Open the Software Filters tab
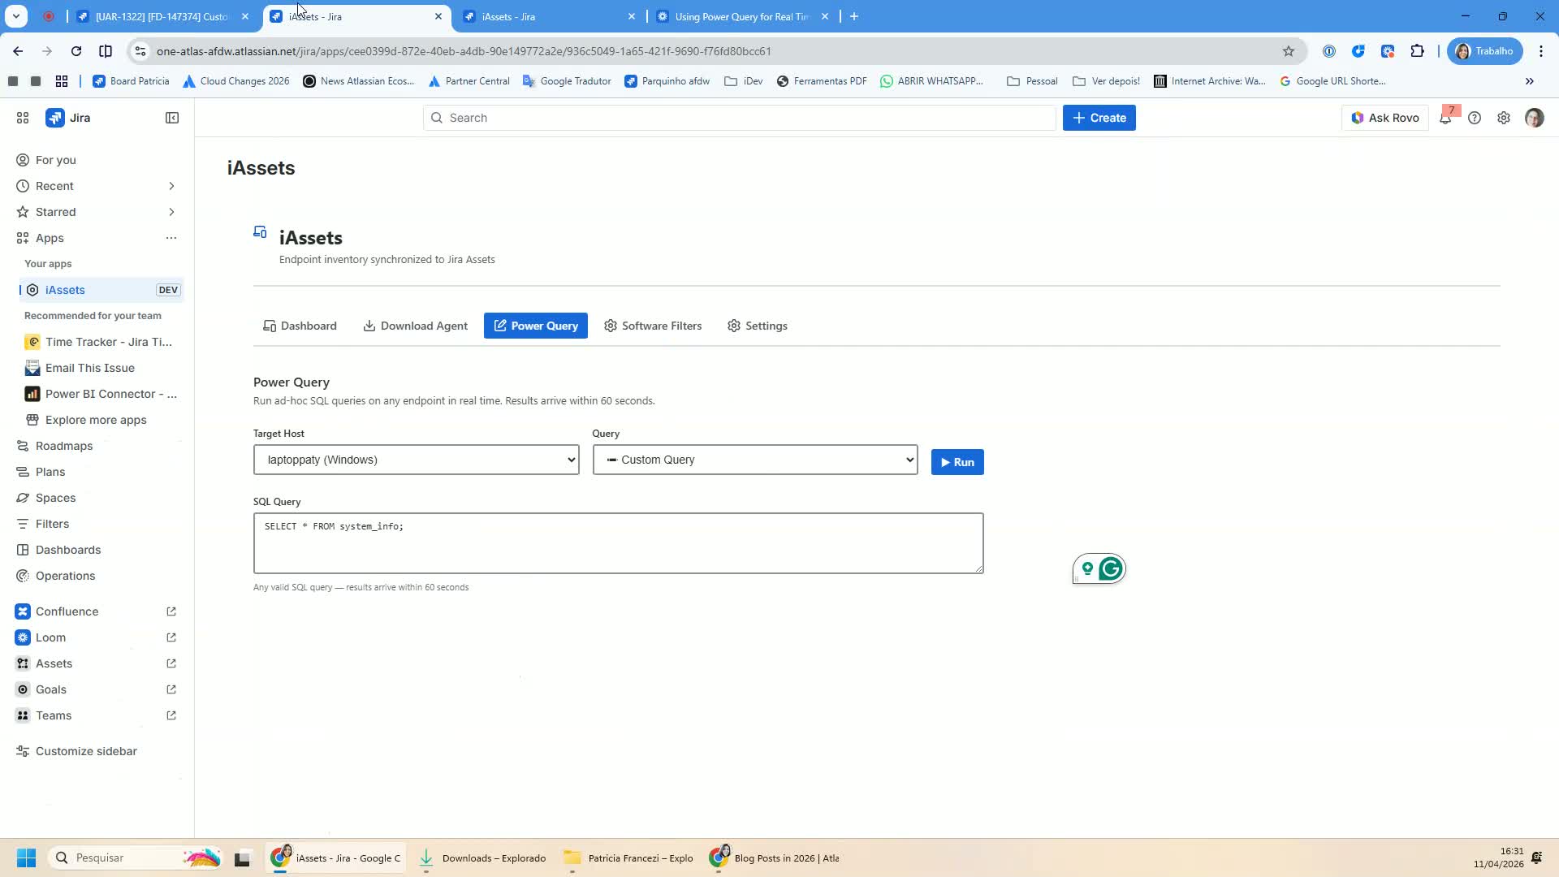Screen dimensions: 1559x877 653,326
